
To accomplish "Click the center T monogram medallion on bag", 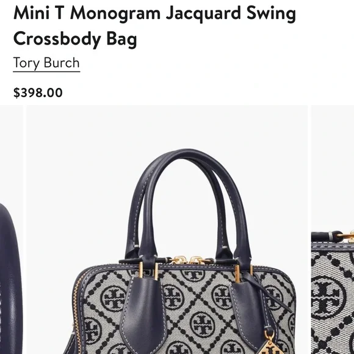I will (202, 325).
